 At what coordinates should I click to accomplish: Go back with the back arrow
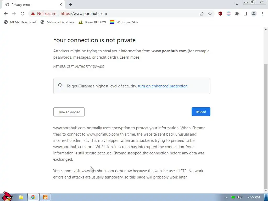tap(6, 14)
